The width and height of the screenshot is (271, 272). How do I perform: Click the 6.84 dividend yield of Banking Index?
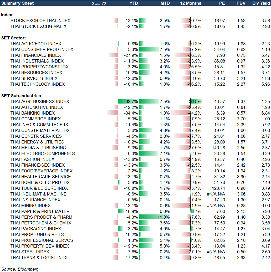click(x=265, y=113)
